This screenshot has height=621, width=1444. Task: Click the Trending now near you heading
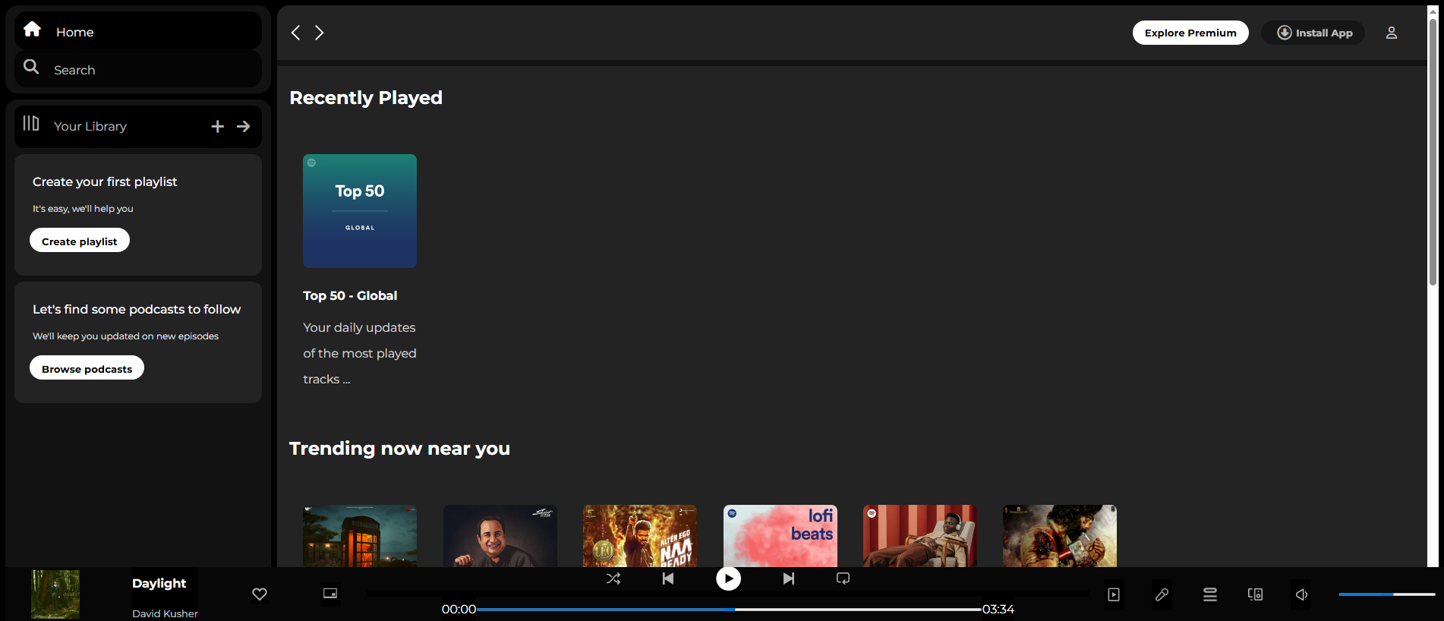tap(399, 448)
